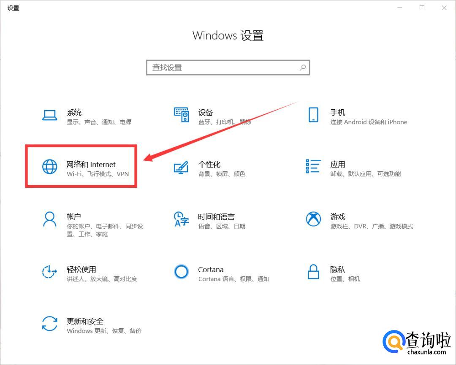Open the Cortana circle icon

(x=181, y=272)
